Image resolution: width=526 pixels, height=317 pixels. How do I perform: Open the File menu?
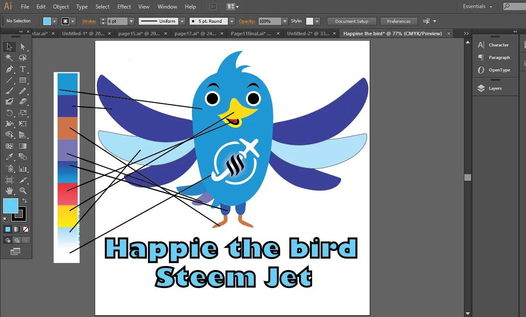(x=25, y=7)
